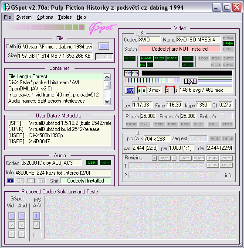This screenshot has height=248, width=244.
Task: Click the I470 indicator
Action: coord(228,59)
